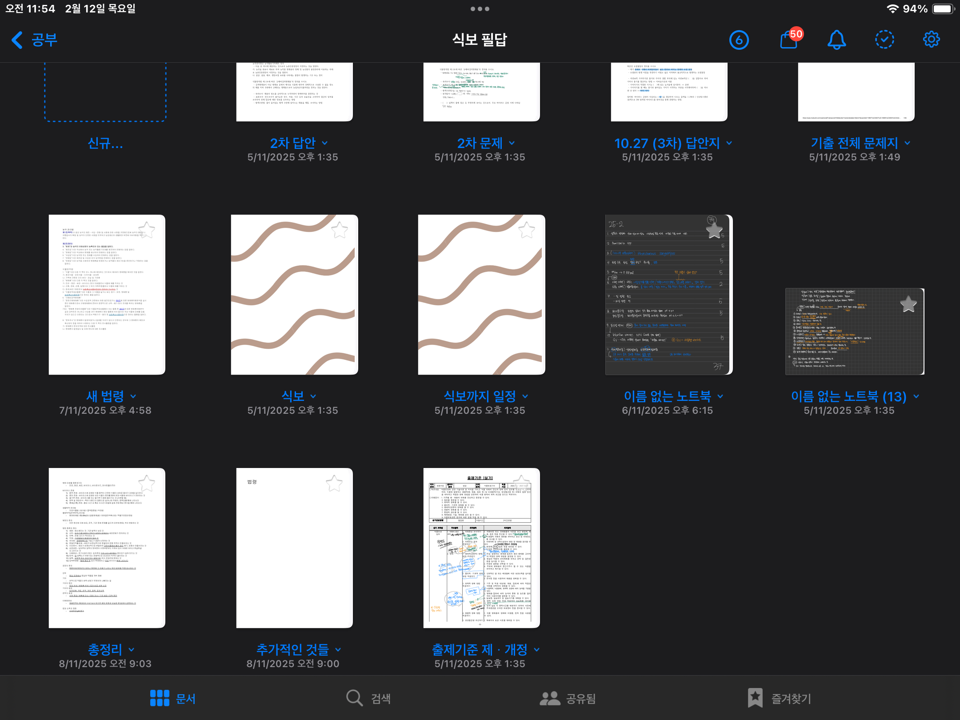Tap the 검색 magnifier icon
960x720 pixels.
pos(354,698)
